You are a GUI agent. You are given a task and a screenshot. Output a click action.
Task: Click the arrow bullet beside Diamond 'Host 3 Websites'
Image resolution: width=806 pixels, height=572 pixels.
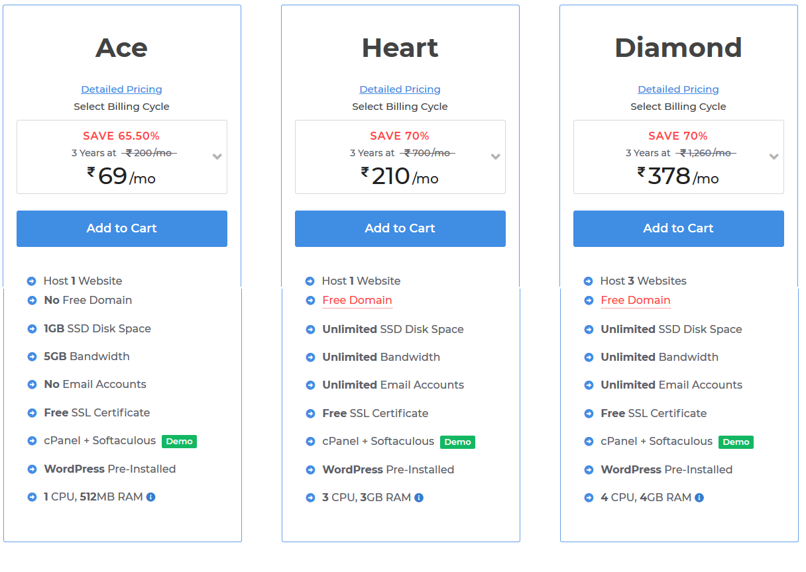coord(589,281)
